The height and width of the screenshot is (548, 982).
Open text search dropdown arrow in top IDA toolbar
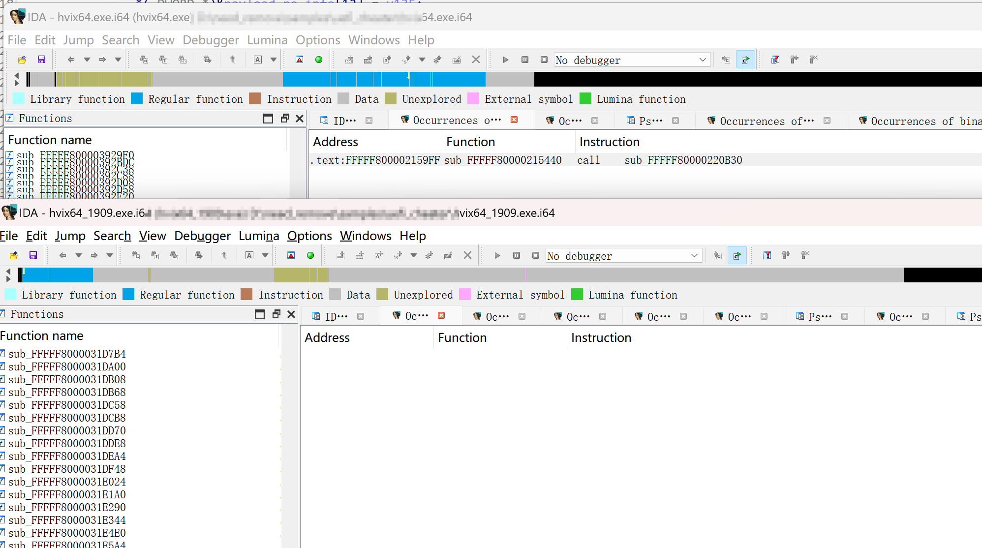tap(274, 60)
